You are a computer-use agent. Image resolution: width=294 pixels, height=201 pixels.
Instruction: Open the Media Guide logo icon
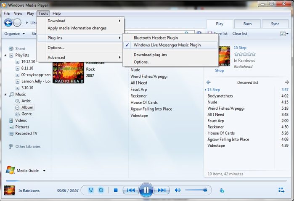tap(11, 170)
